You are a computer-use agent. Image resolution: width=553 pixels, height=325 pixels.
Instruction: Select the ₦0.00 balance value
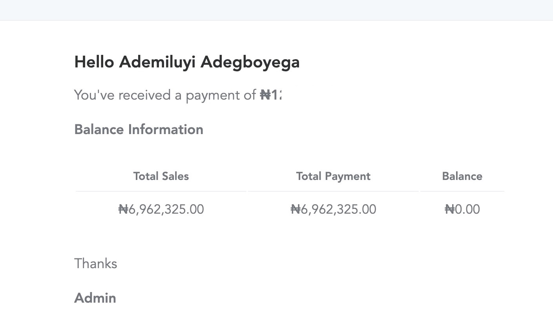click(x=462, y=209)
